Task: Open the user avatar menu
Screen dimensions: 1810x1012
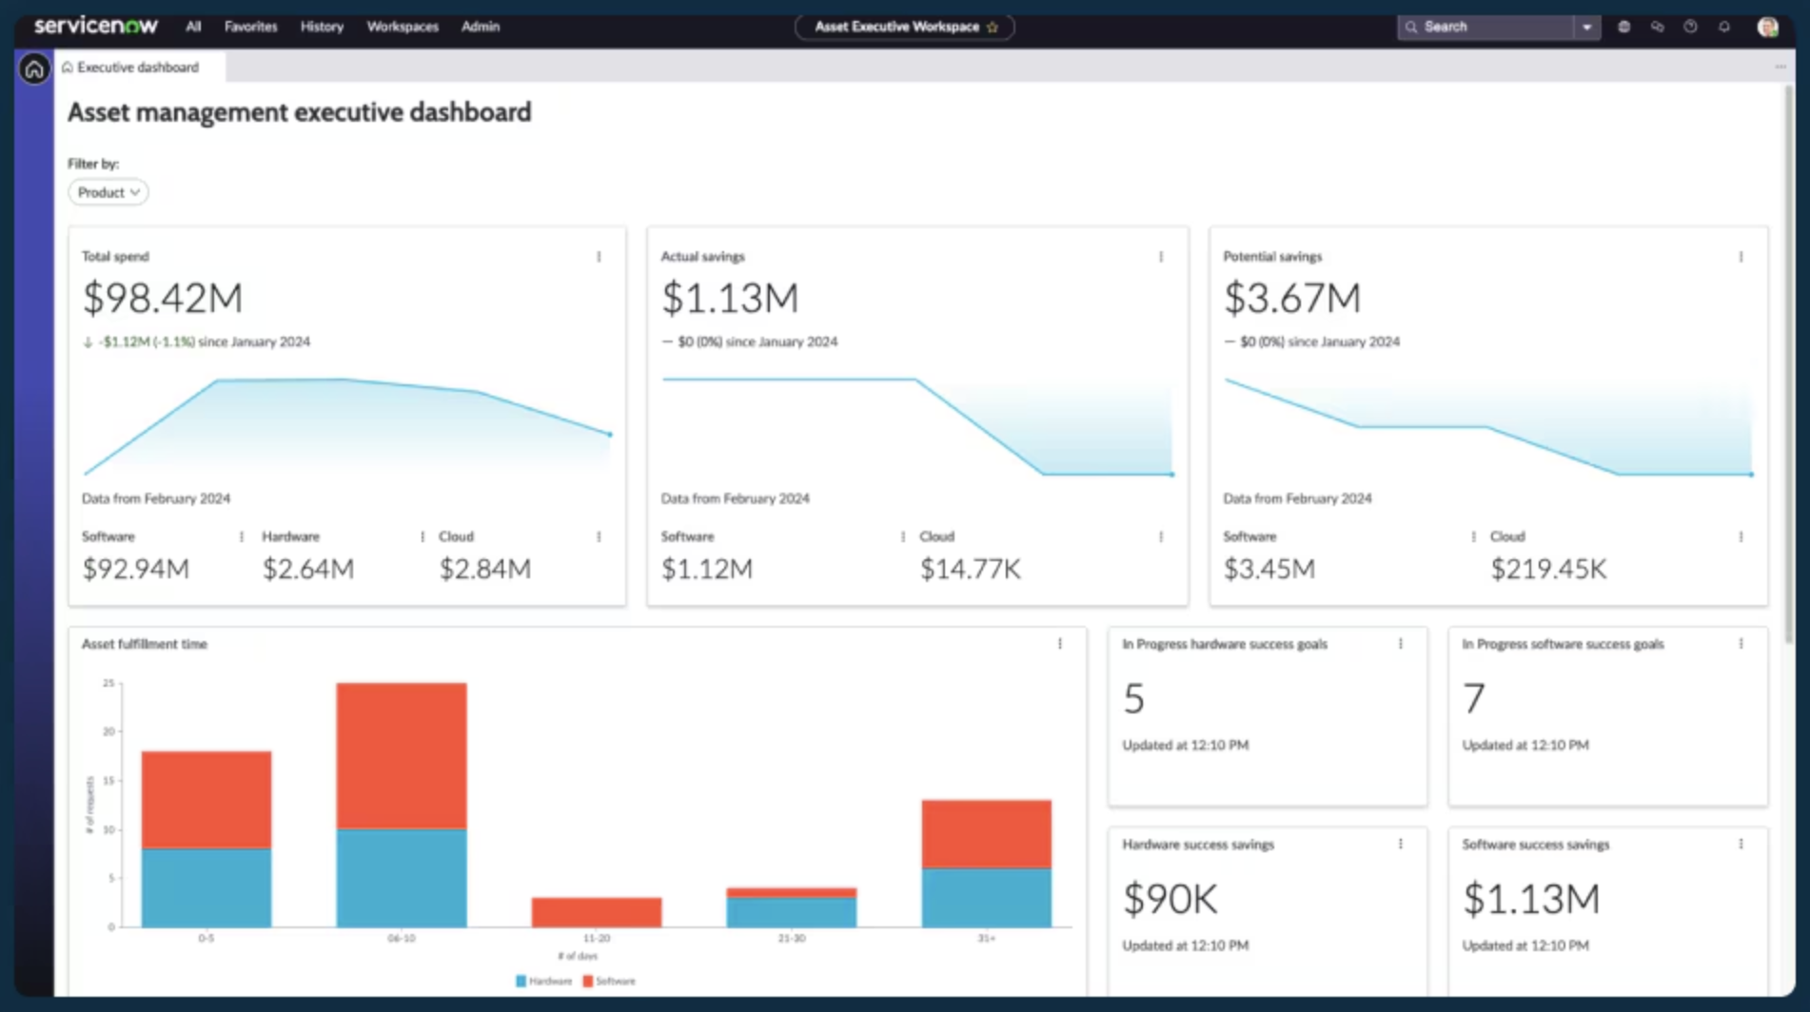Action: pos(1768,27)
